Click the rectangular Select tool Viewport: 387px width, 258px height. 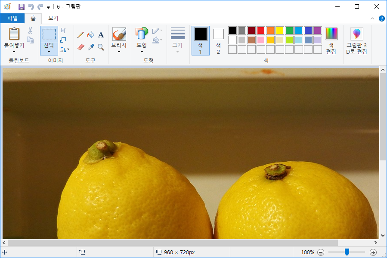(x=49, y=34)
